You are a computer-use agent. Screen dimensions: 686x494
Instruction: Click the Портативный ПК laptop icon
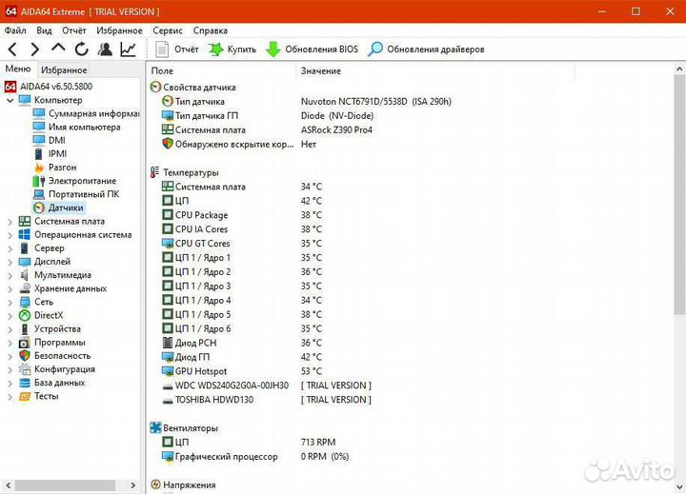pos(39,194)
